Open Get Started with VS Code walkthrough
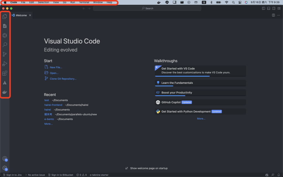 point(200,71)
